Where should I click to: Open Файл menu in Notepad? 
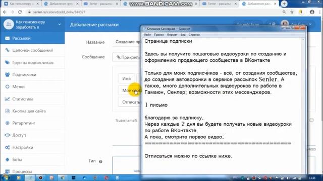(147, 35)
